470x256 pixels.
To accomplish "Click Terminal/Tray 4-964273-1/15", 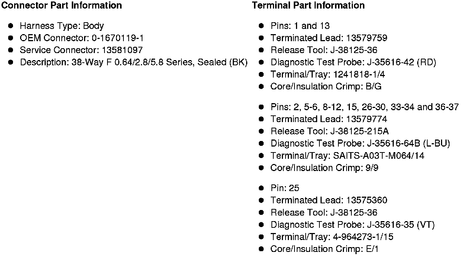I will pos(332,237).
